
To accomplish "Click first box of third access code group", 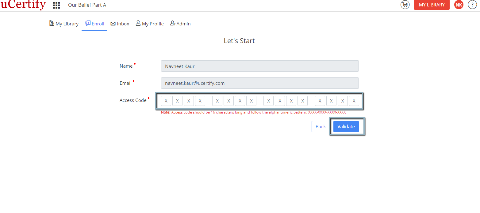I will (268, 101).
